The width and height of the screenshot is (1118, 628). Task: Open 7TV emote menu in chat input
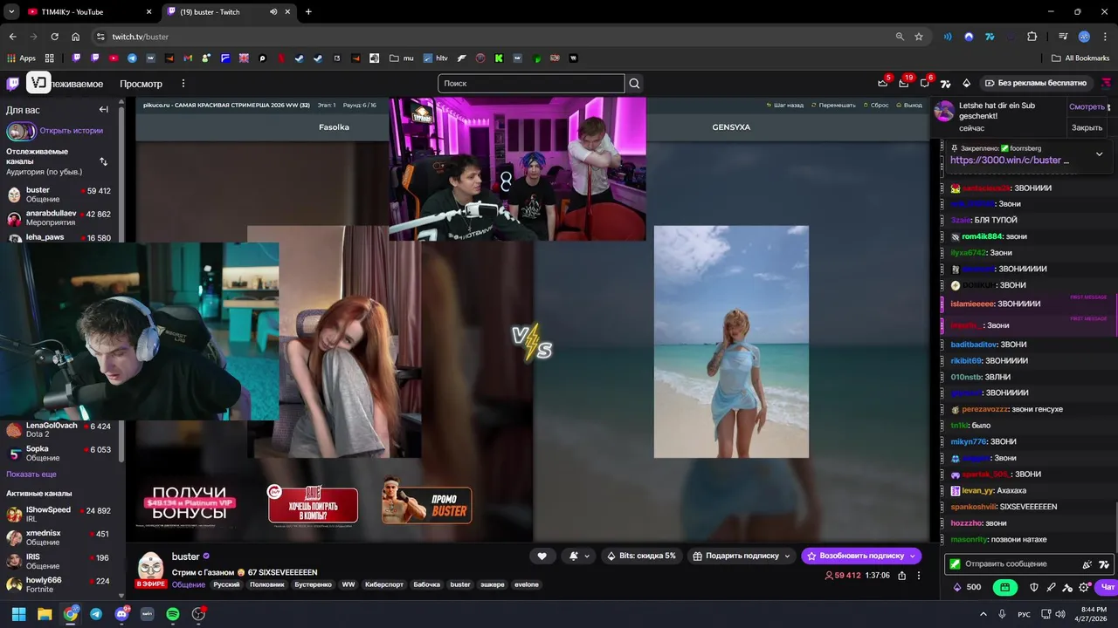click(1104, 564)
